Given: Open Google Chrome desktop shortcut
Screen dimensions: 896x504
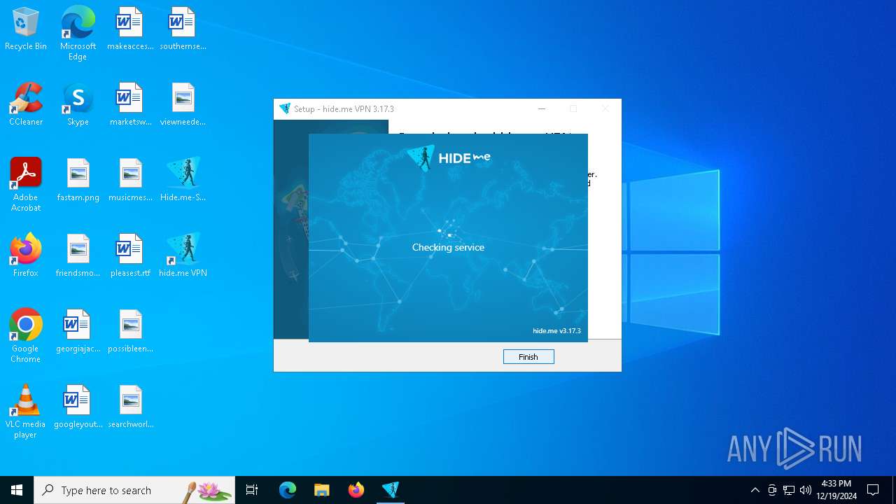Looking at the screenshot, I should click(26, 336).
